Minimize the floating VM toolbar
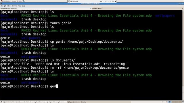This screenshot has width=184, height=103. [x=111, y=1]
